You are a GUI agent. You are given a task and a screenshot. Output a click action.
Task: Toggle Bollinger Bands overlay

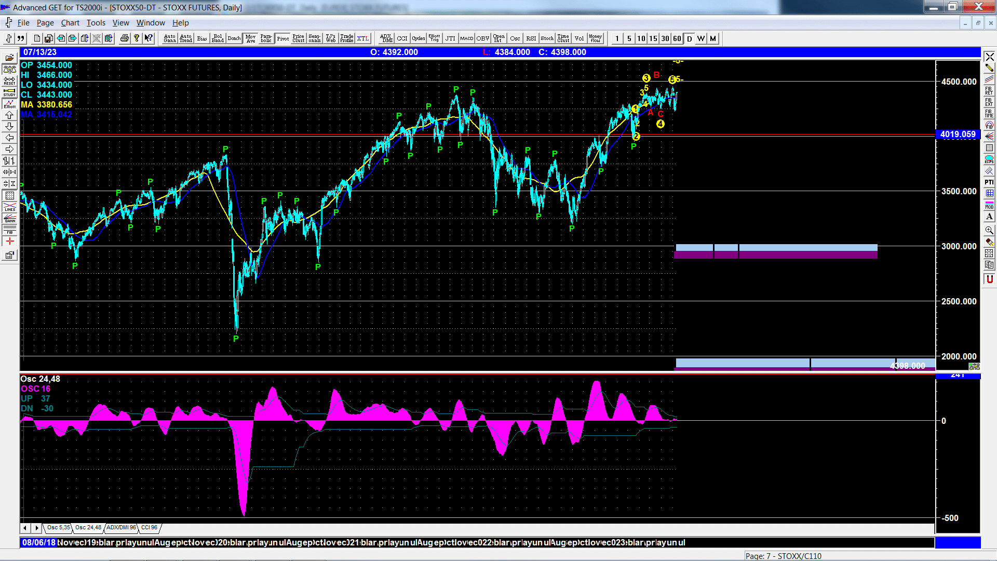[218, 38]
